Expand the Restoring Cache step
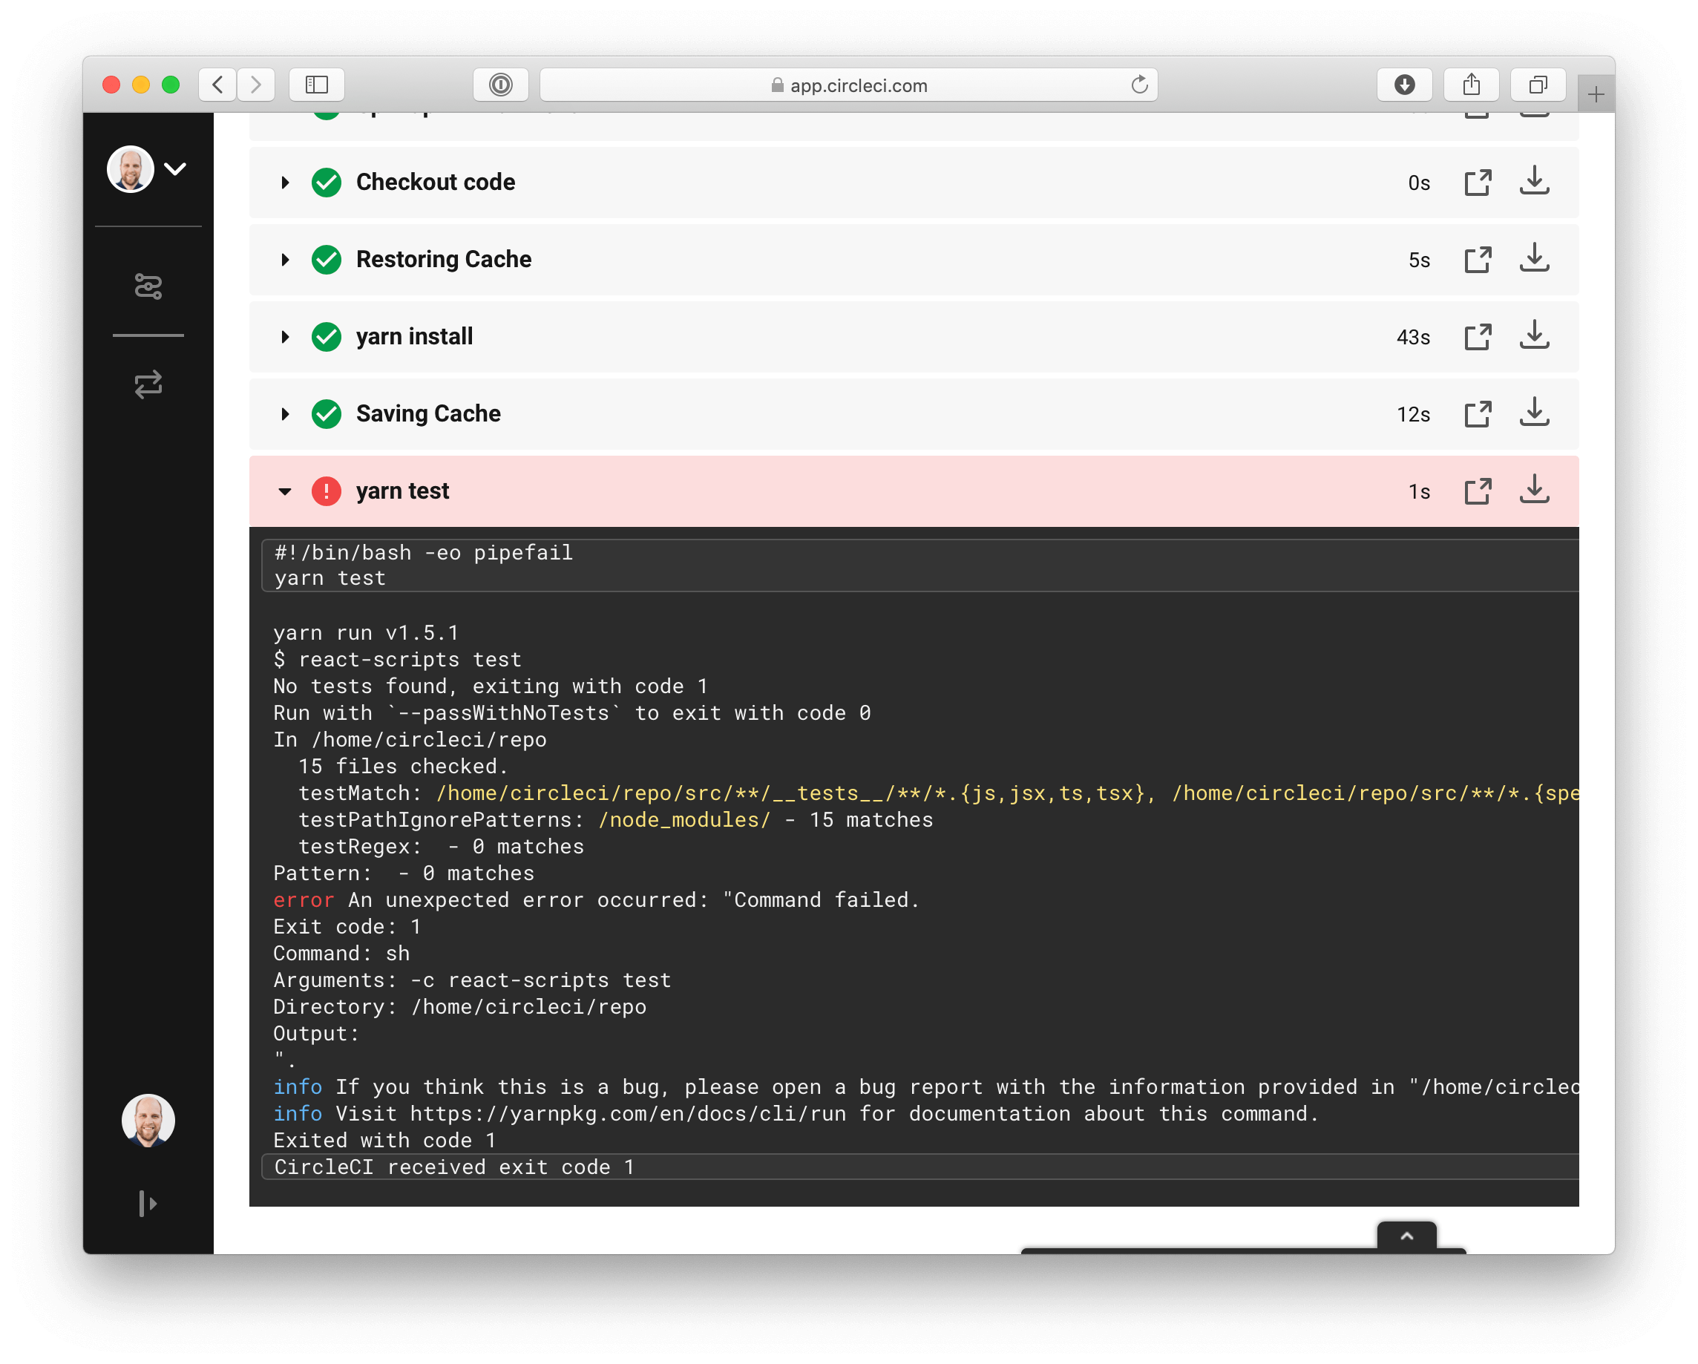The width and height of the screenshot is (1698, 1364). pos(285,260)
